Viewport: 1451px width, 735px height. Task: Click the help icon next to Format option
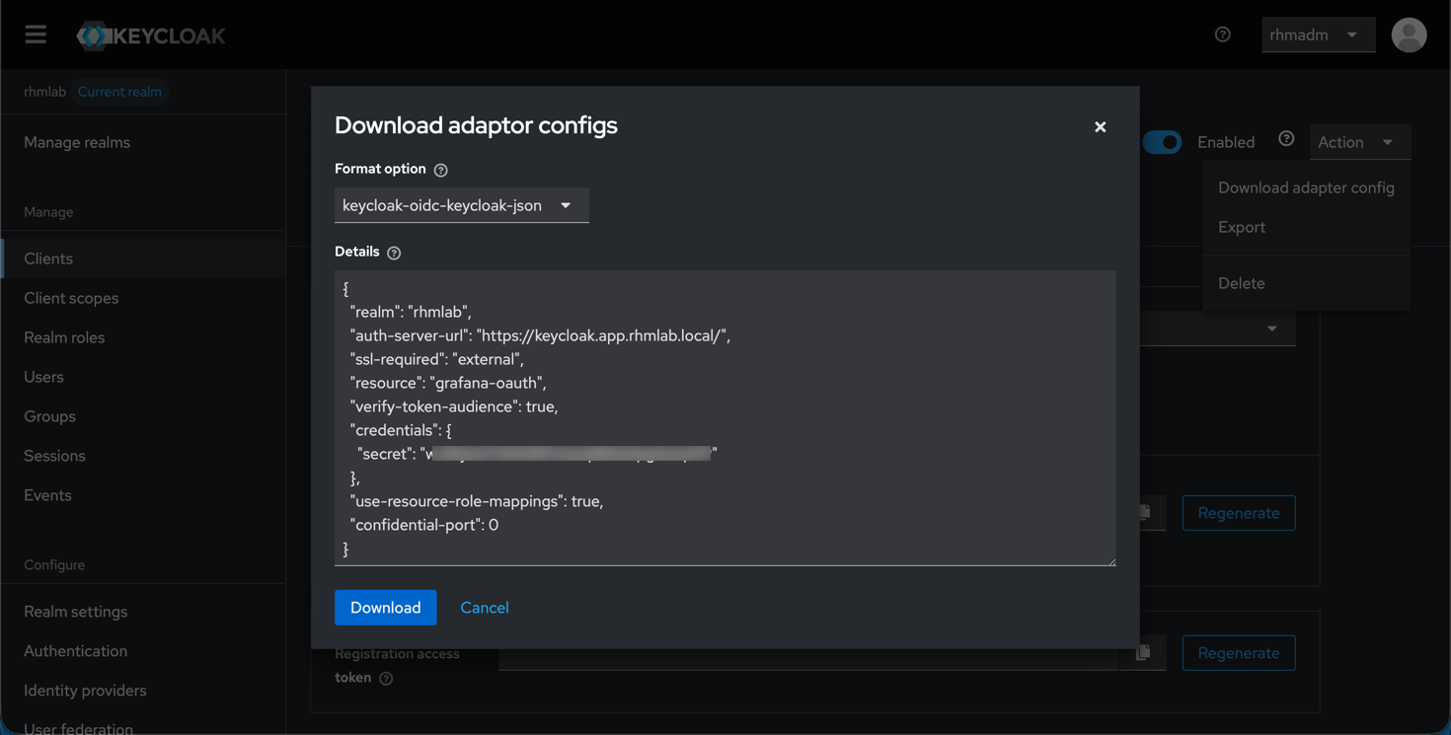point(440,169)
